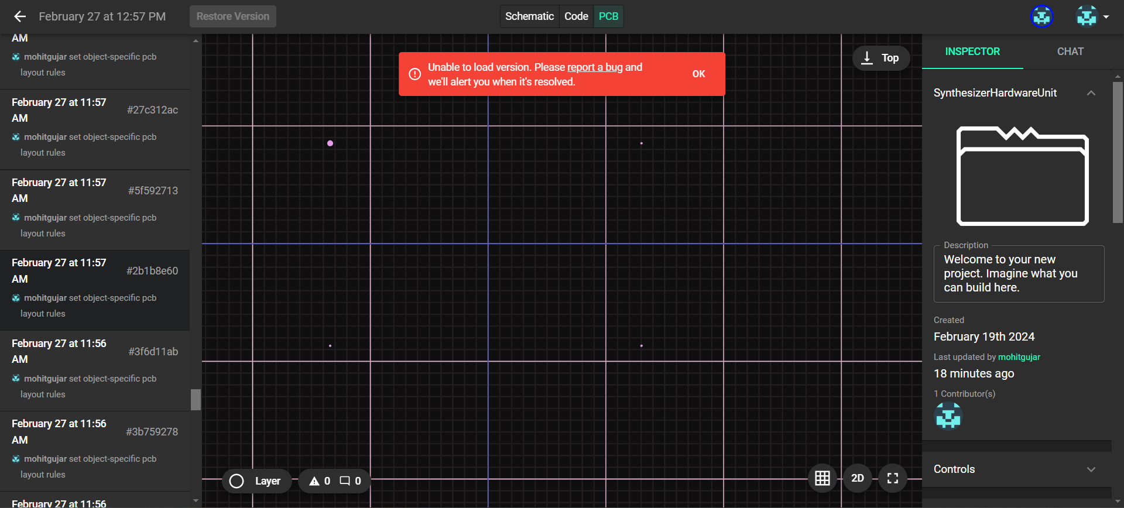Viewport: 1124px width, 508px height.
Task: Click the 'February 19th 2024' created date
Action: (x=984, y=337)
